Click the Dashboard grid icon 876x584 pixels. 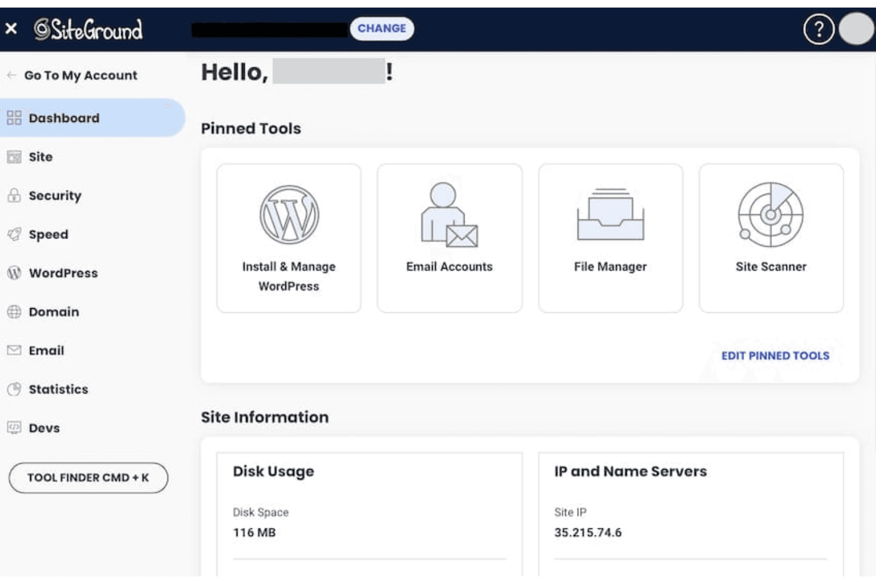coord(14,118)
